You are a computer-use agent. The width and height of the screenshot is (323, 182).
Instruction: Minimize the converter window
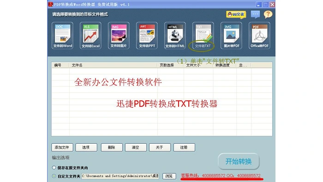[258, 5]
